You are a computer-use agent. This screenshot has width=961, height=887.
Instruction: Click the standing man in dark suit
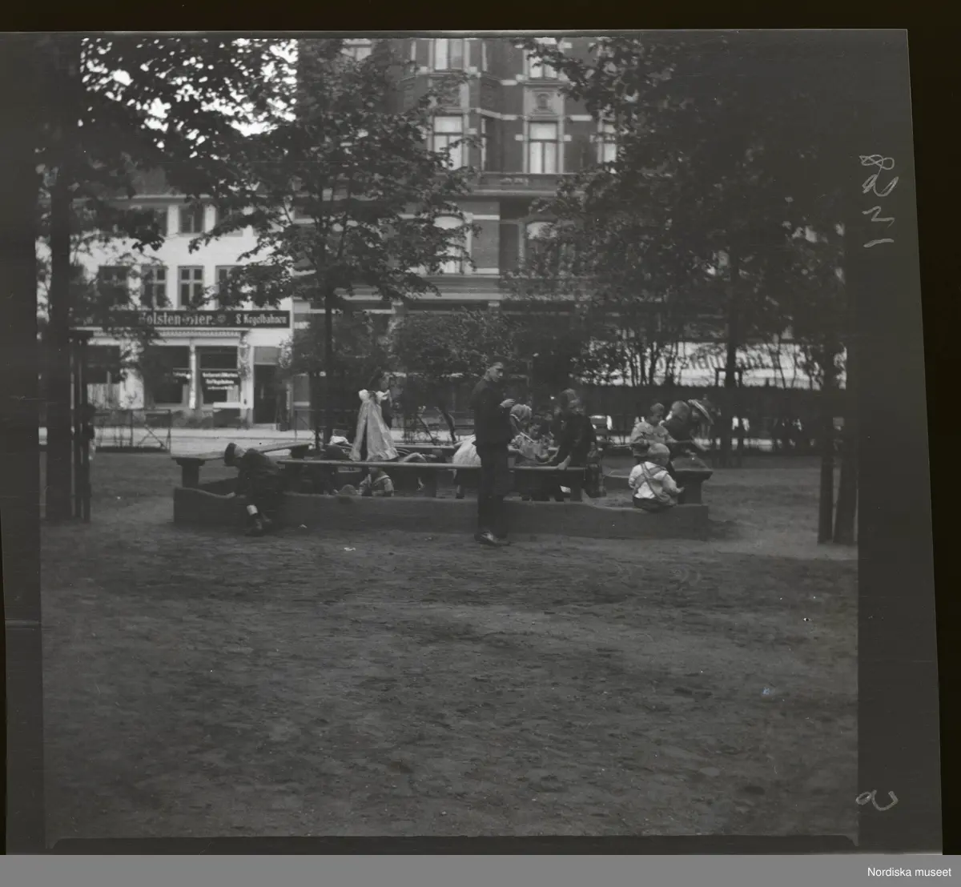click(x=491, y=450)
